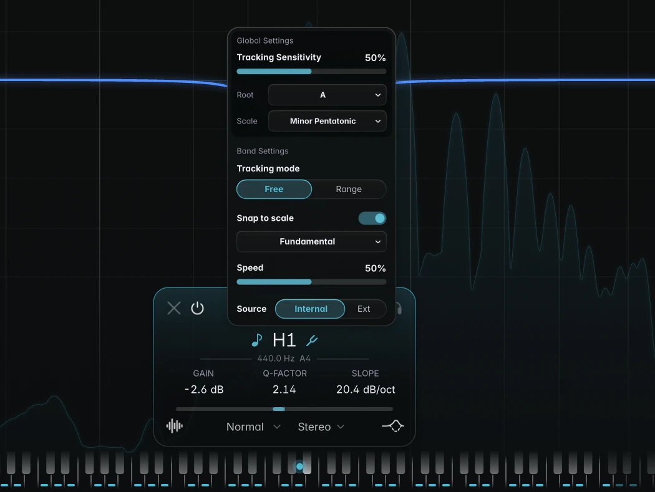655x492 pixels.
Task: Close the H1 band panel
Action: point(174,308)
